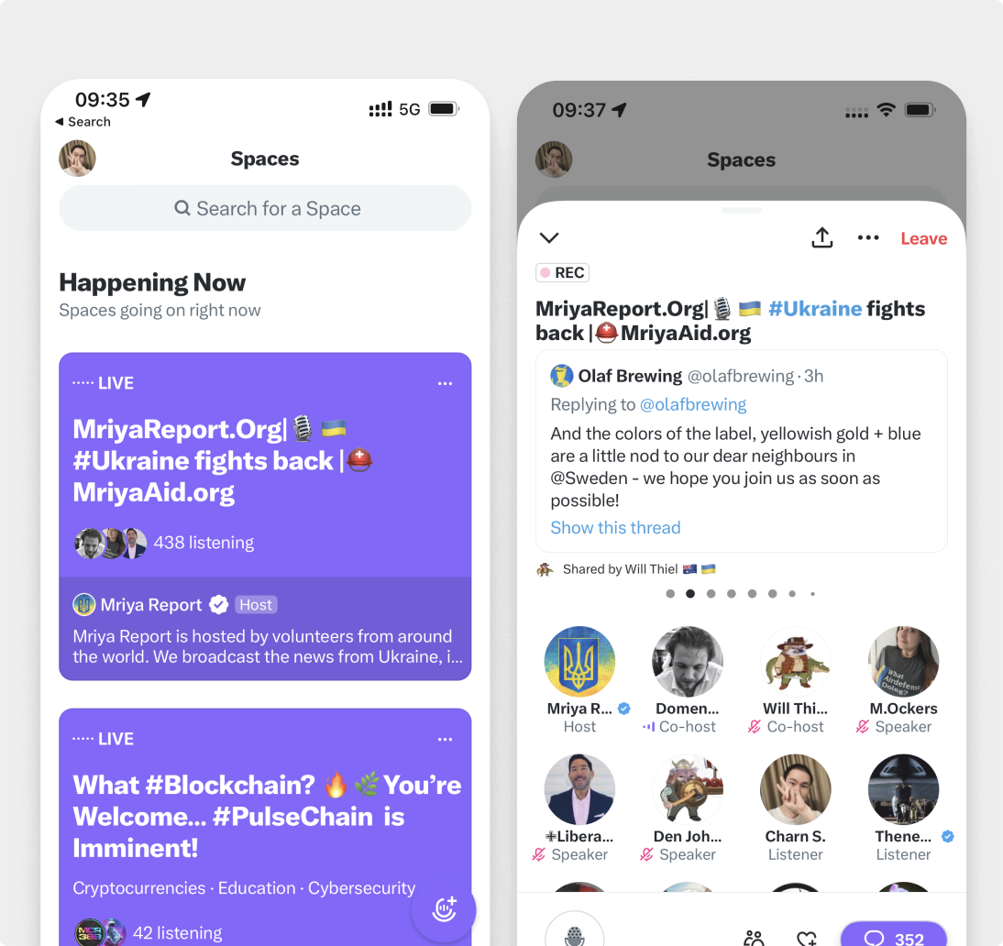
Task: Toggle the microphone button at the bottom
Action: coord(575,930)
